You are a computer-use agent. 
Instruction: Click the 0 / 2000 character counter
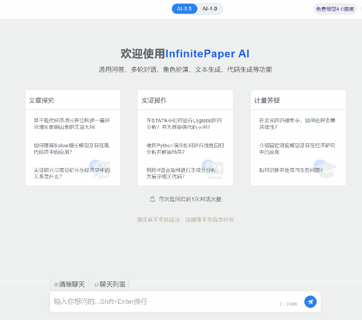(x=288, y=304)
